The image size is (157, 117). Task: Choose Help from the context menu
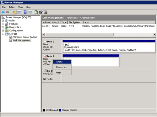(62, 73)
